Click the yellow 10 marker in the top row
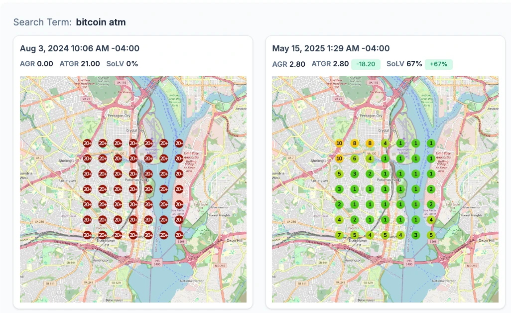511x313 pixels. click(339, 143)
